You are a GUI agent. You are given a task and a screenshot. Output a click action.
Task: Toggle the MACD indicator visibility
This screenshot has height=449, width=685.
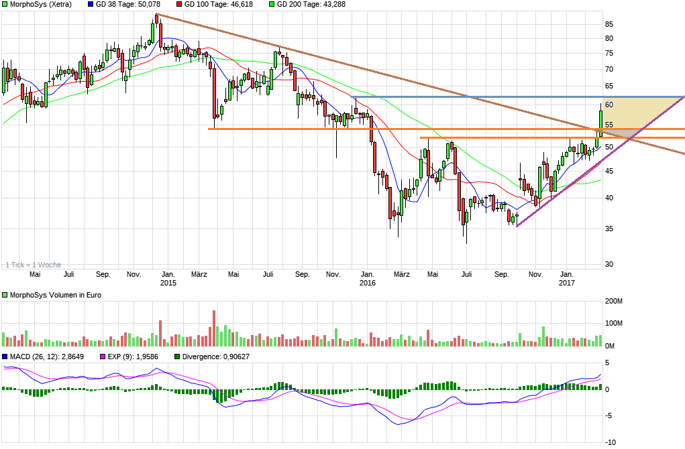pos(6,357)
